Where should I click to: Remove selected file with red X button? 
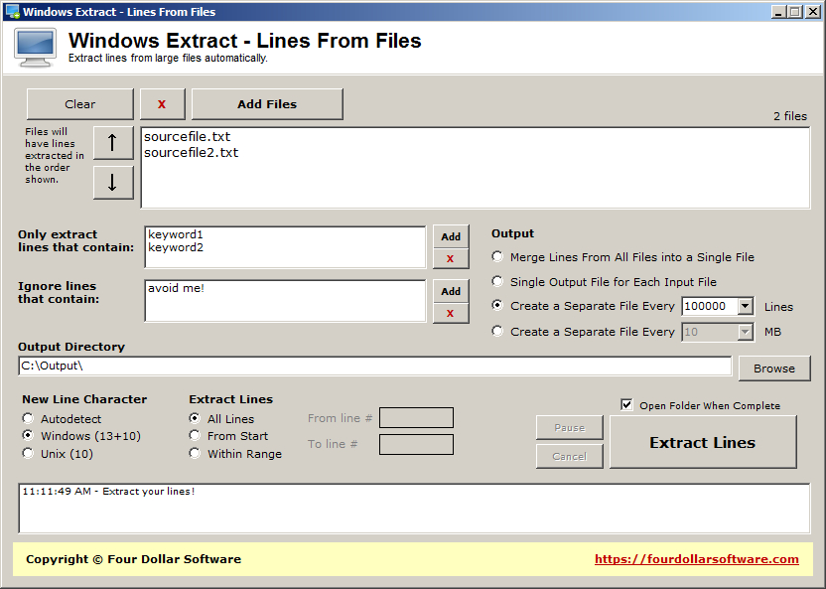coord(162,104)
